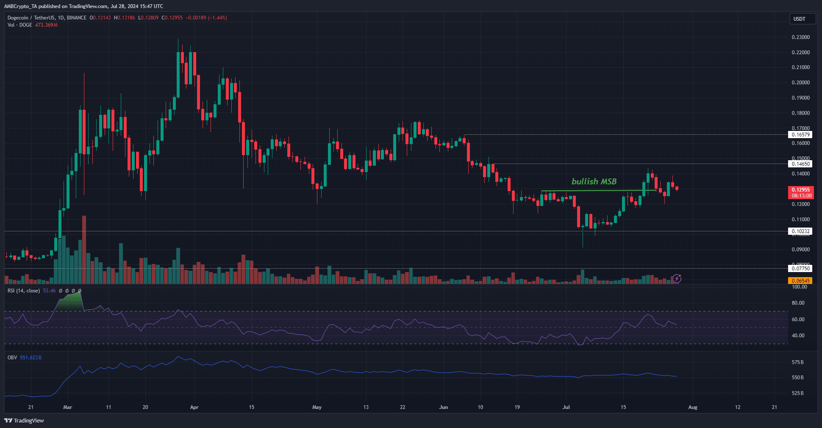This screenshot has height=428, width=822.
Task: Click the 0.16579 price level label
Action: pyautogui.click(x=800, y=135)
